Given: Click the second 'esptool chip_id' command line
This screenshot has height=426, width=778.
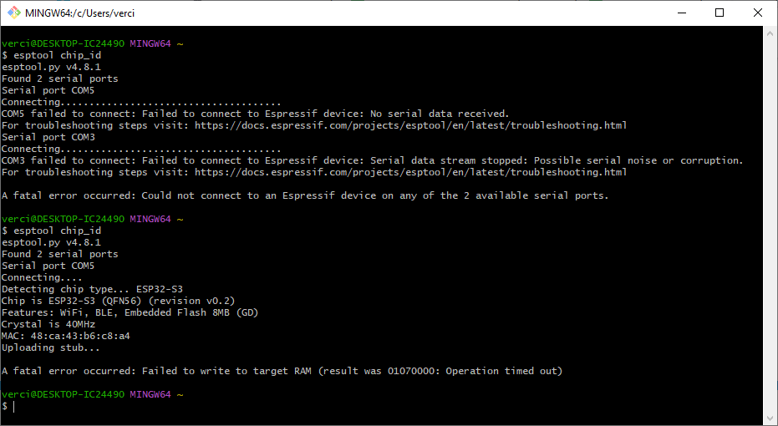Looking at the screenshot, I should coord(52,231).
